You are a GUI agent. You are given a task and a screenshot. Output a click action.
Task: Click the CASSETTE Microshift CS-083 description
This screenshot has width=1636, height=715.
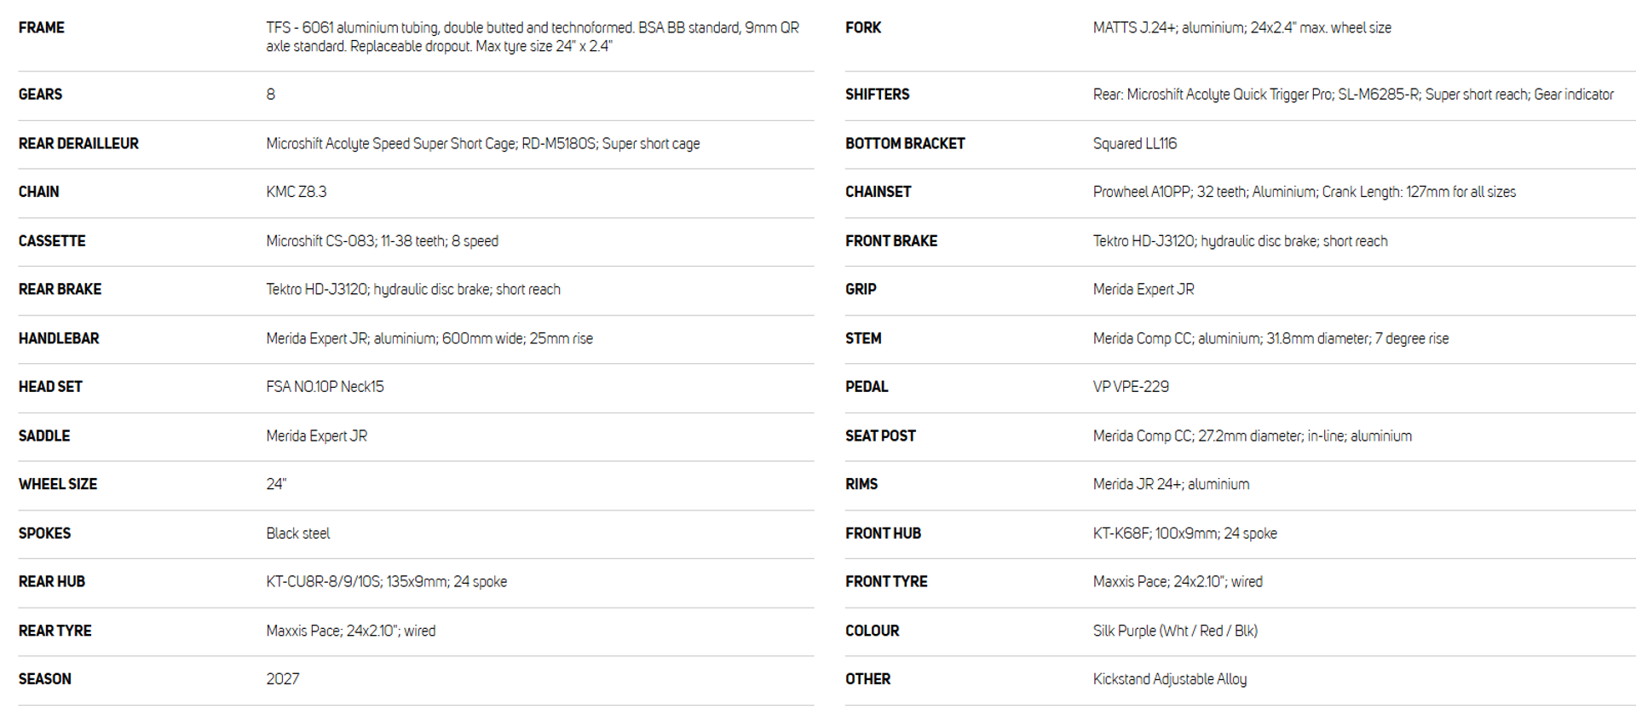[382, 241]
